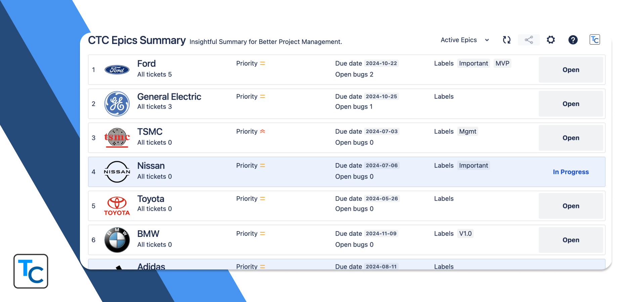Click the Ford logo
The height and width of the screenshot is (302, 618).
(x=117, y=70)
